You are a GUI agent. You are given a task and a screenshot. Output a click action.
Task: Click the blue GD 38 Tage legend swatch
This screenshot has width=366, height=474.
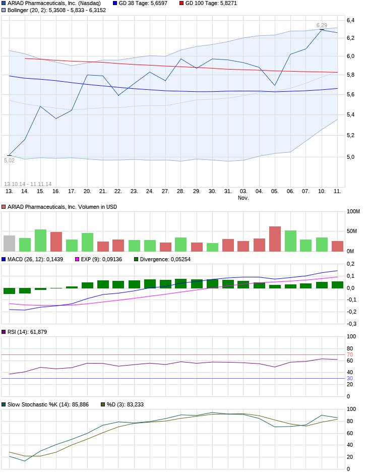pos(115,4)
